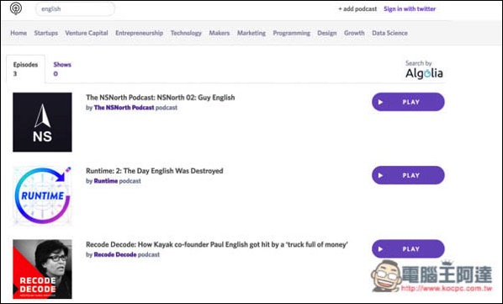Screen dimensions: 503x304
Task: Open the Data Science category
Action: tap(389, 33)
